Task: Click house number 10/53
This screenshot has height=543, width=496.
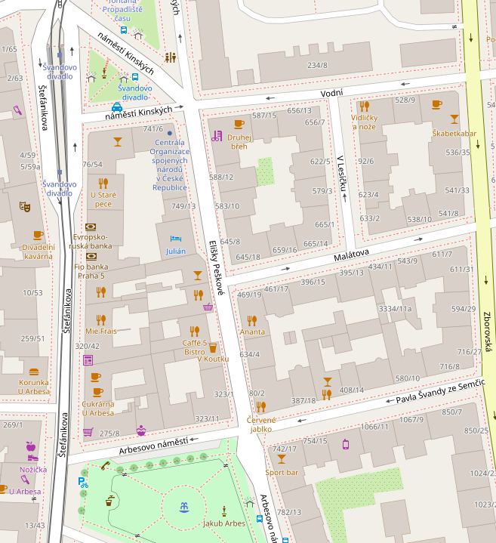Action: click(x=32, y=292)
